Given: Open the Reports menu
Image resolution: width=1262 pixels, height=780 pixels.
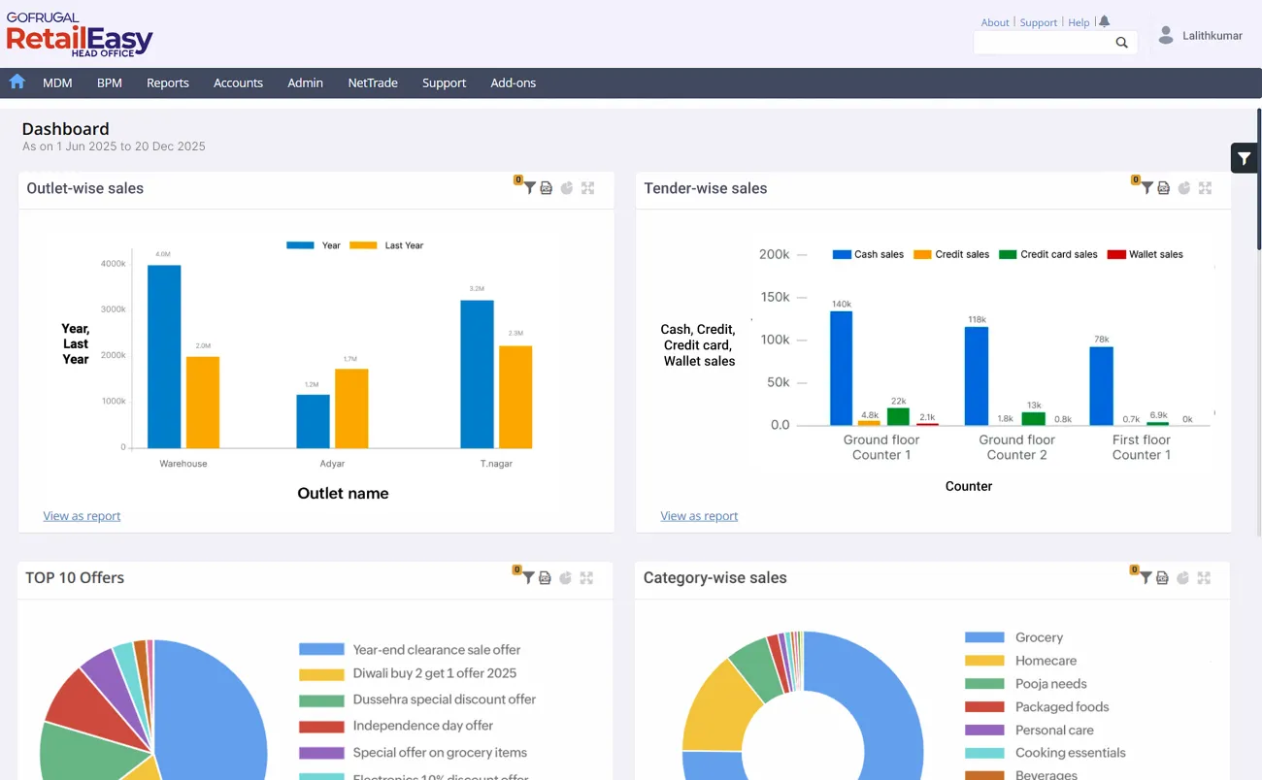Looking at the screenshot, I should point(167,82).
